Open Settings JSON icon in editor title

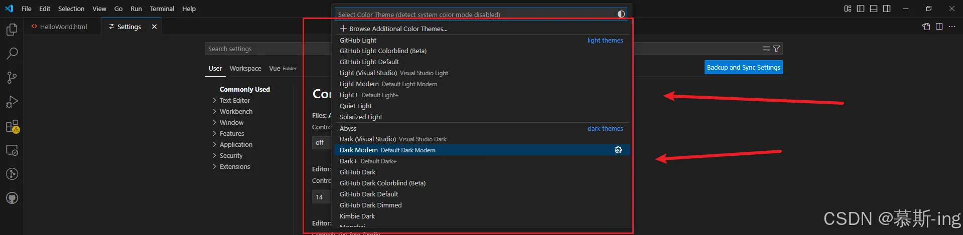click(926, 27)
